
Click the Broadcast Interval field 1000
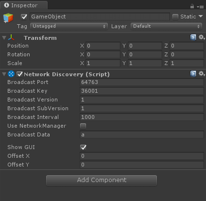[142, 117]
